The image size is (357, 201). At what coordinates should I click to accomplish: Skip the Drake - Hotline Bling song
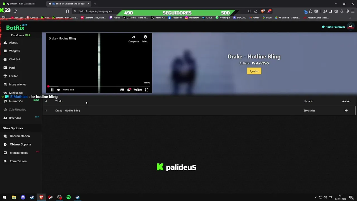point(346,111)
